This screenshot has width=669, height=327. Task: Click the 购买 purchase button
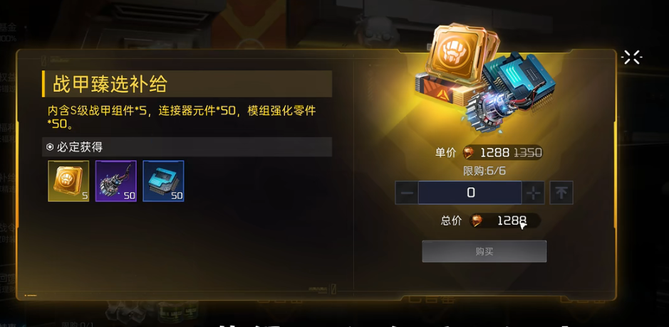click(484, 251)
